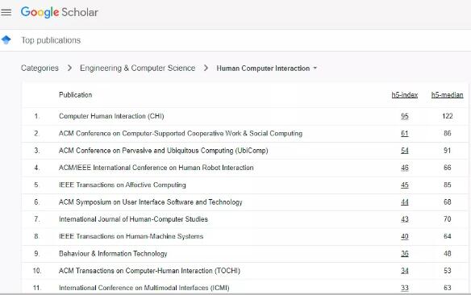Open Engineering & Computer Science breadcrumb

138,69
